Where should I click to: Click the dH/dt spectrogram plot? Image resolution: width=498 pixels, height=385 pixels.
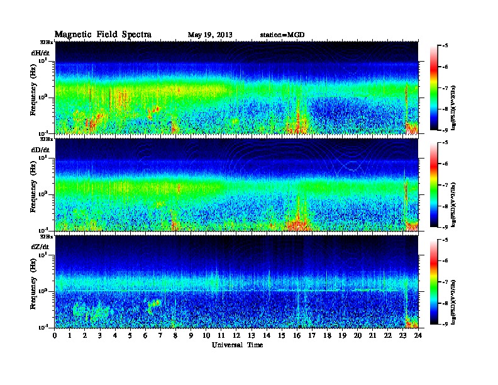236,87
